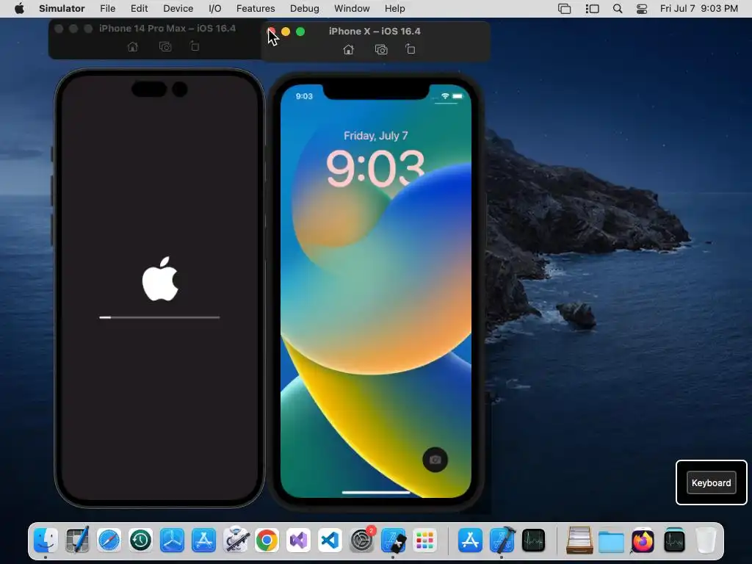Open the blue folder stack in the Dock
The height and width of the screenshot is (564, 752).
click(611, 540)
